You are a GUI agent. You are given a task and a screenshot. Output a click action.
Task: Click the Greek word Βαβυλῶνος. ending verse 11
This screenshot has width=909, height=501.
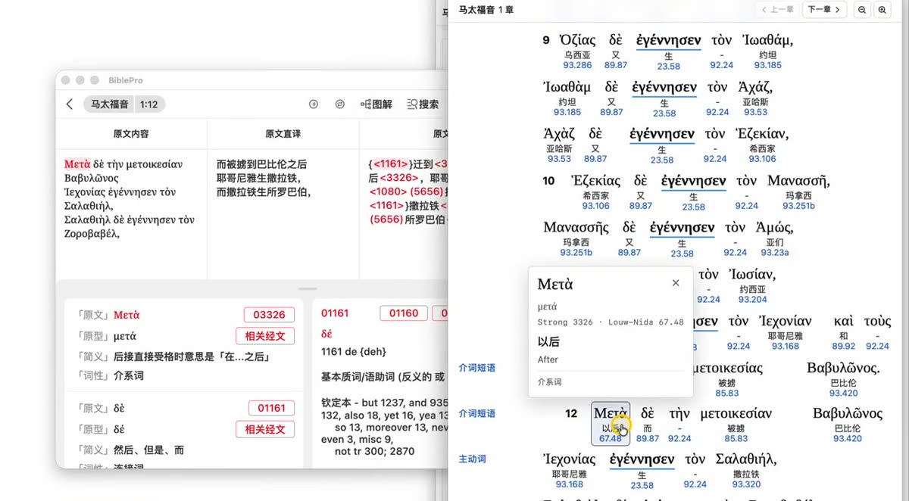[843, 368]
